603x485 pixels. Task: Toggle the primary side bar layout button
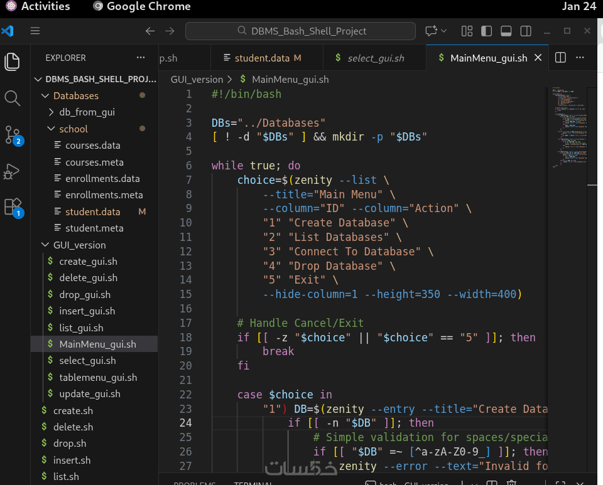486,31
